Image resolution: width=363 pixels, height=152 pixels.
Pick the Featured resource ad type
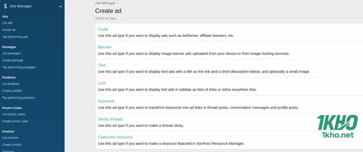(x=115, y=137)
